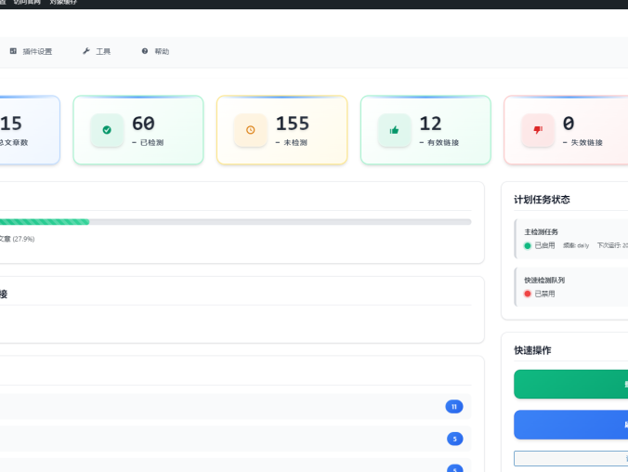Screen dimensions: 628x472
Task: Click the green checkmark icon for 已检测
Action: click(x=107, y=130)
